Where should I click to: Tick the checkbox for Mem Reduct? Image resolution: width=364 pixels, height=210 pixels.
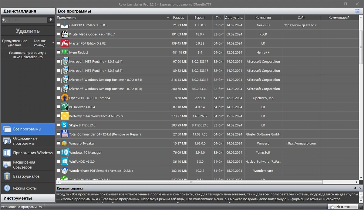[59, 52]
